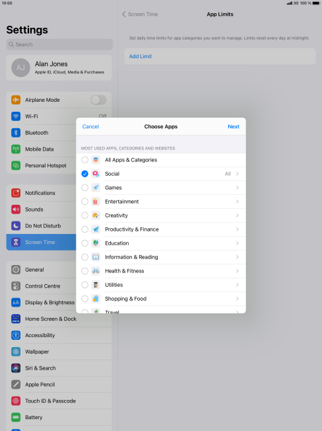Screen dimensions: 322x431
Task: Tap the Creativity palette icon
Action: 96,215
